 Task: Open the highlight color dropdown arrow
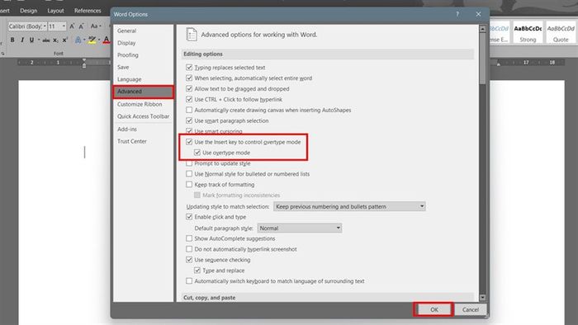pos(99,40)
